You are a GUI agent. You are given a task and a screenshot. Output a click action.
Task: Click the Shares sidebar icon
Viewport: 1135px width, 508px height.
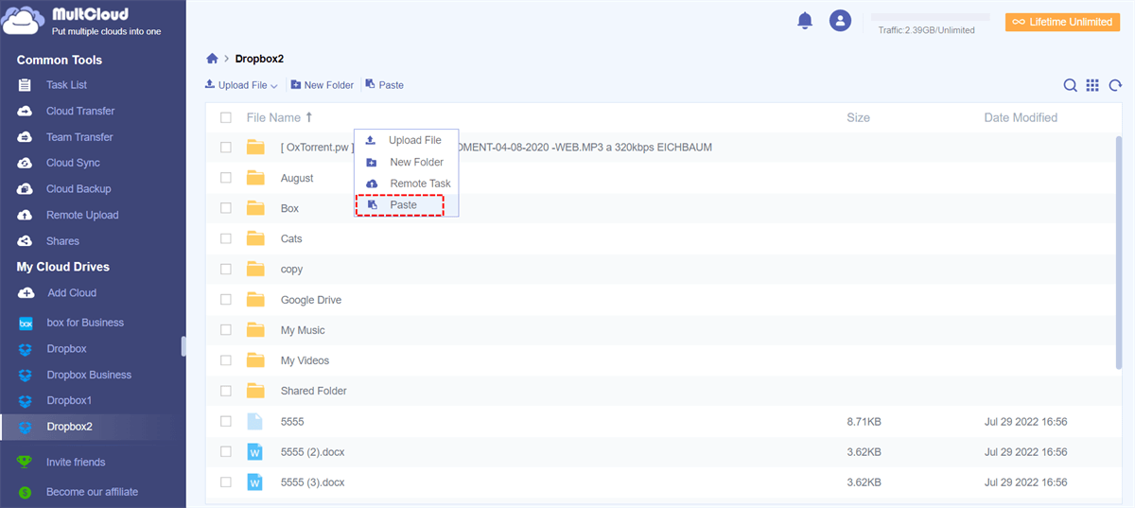click(x=26, y=241)
